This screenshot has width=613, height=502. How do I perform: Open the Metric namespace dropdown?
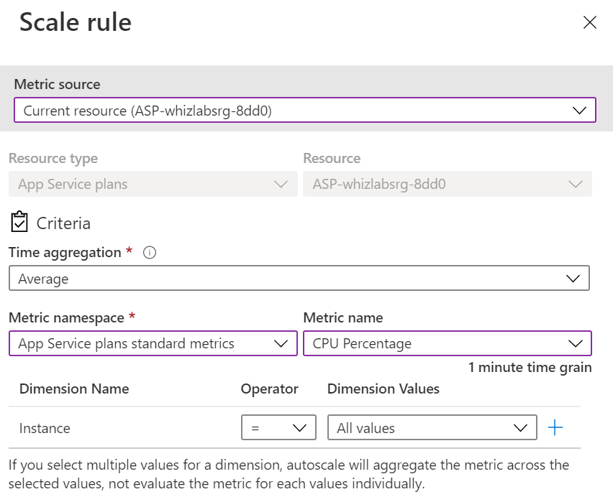point(153,343)
